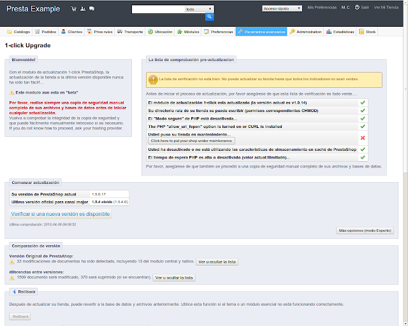Click warning icon beside 'Este modulo aun esta en beta'
Viewport: 408px width, 326px height.
(x=11, y=92)
